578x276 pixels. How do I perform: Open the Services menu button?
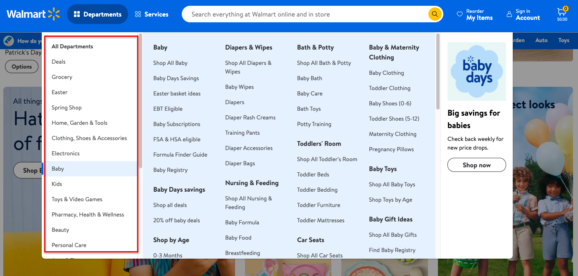click(x=152, y=14)
